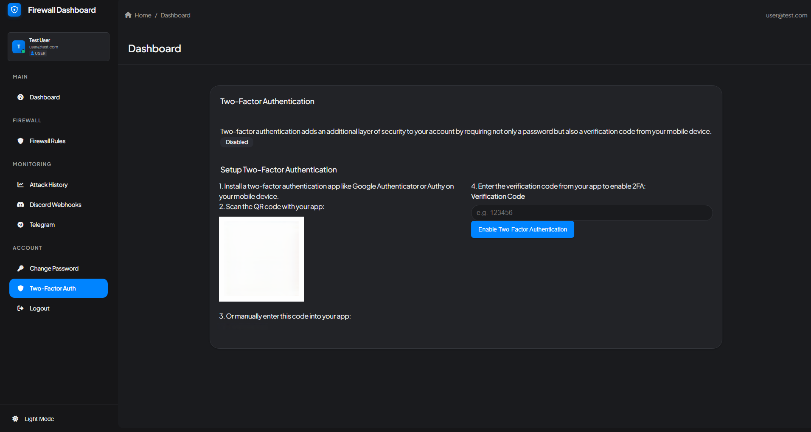Click the Firewall Dashboard shield logo
811x432 pixels.
point(14,10)
